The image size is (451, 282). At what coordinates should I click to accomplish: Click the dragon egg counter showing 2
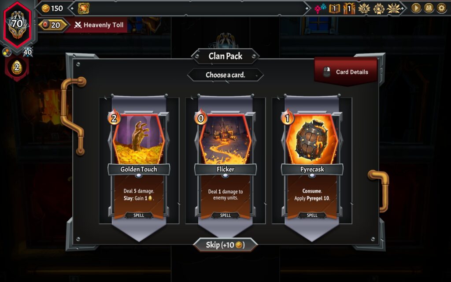pyautogui.click(x=17, y=67)
